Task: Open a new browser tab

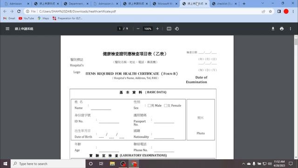Action: [244, 4]
